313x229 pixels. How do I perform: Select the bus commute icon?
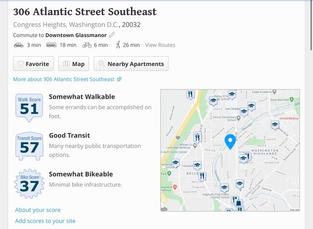pos(52,45)
